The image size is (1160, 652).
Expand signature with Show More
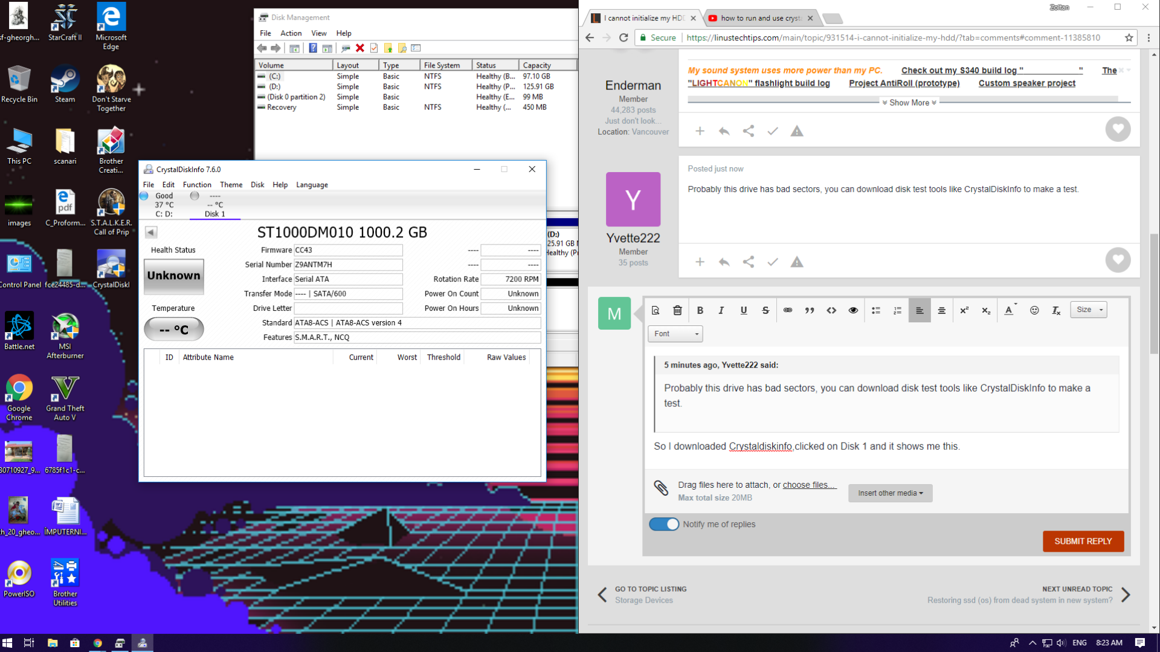coord(909,103)
